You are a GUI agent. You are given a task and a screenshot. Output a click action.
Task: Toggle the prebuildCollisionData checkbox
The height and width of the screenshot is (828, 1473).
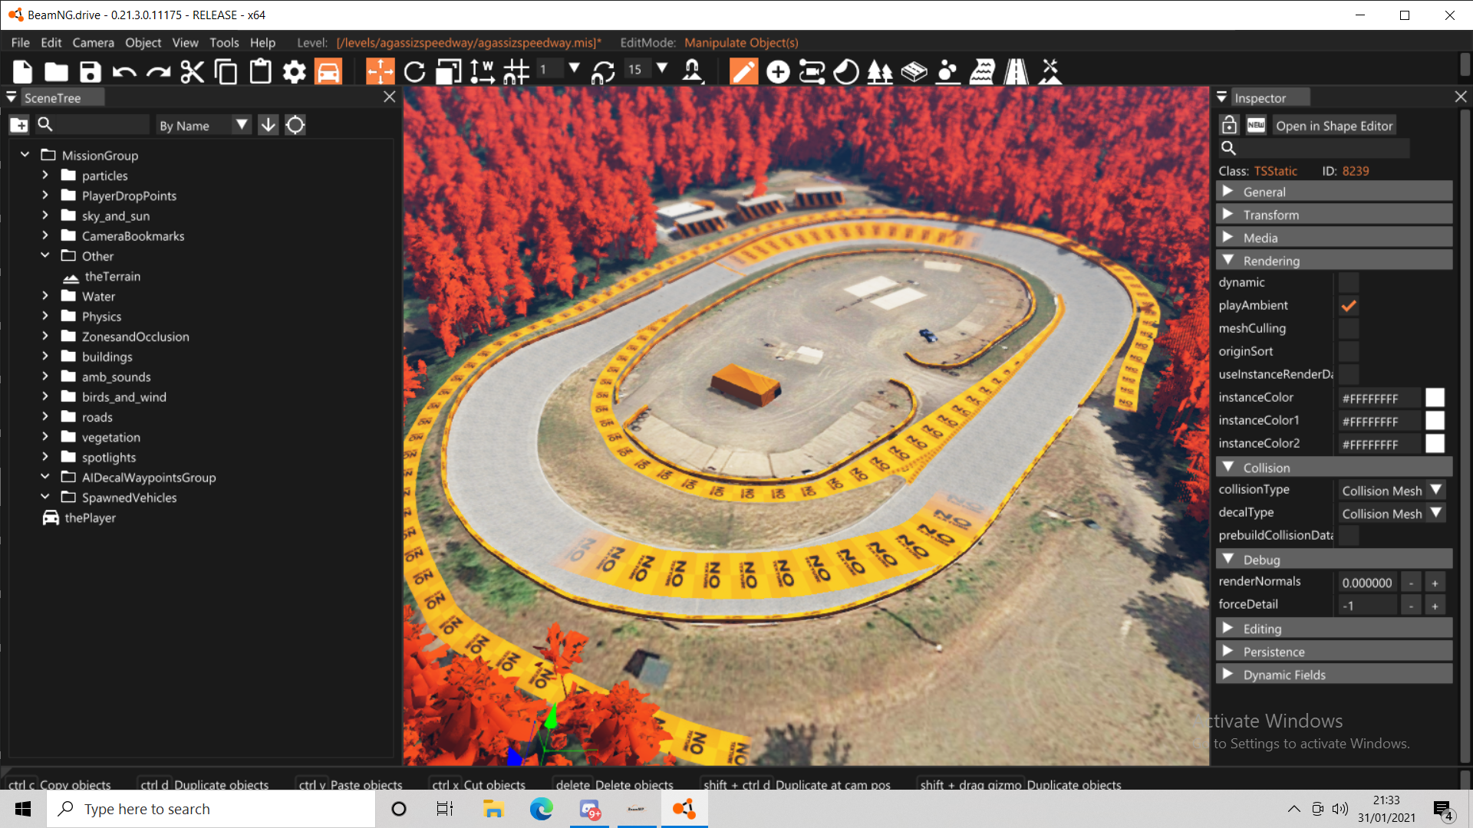1349,535
